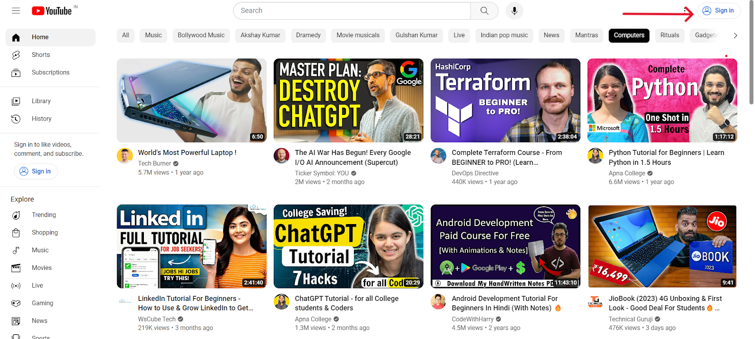The height and width of the screenshot is (339, 755).
Task: Select the All filter chip
Action: pos(126,35)
